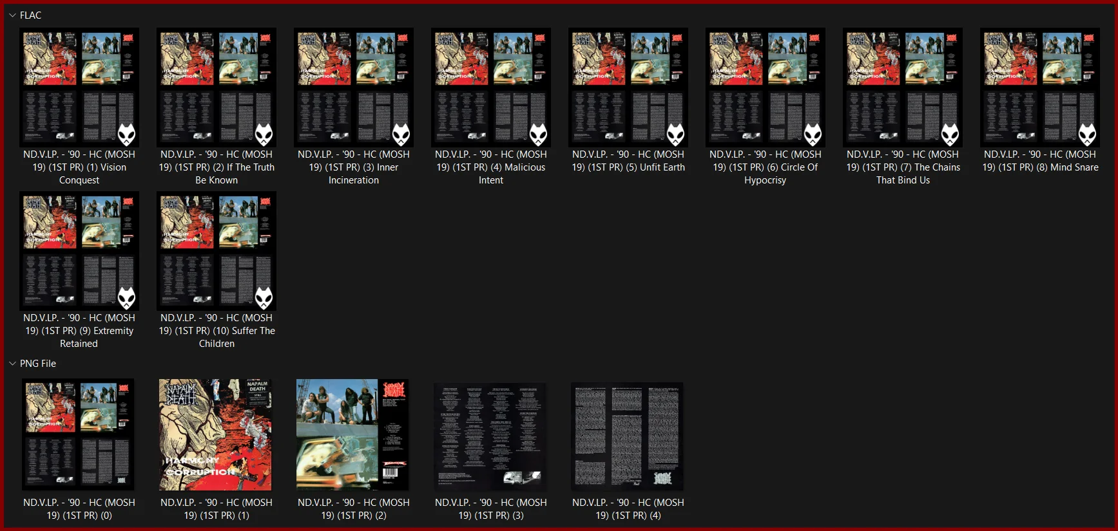Click file name ending '(4) Malicious Intent'
Screen dimensions: 1118x531
click(x=491, y=167)
